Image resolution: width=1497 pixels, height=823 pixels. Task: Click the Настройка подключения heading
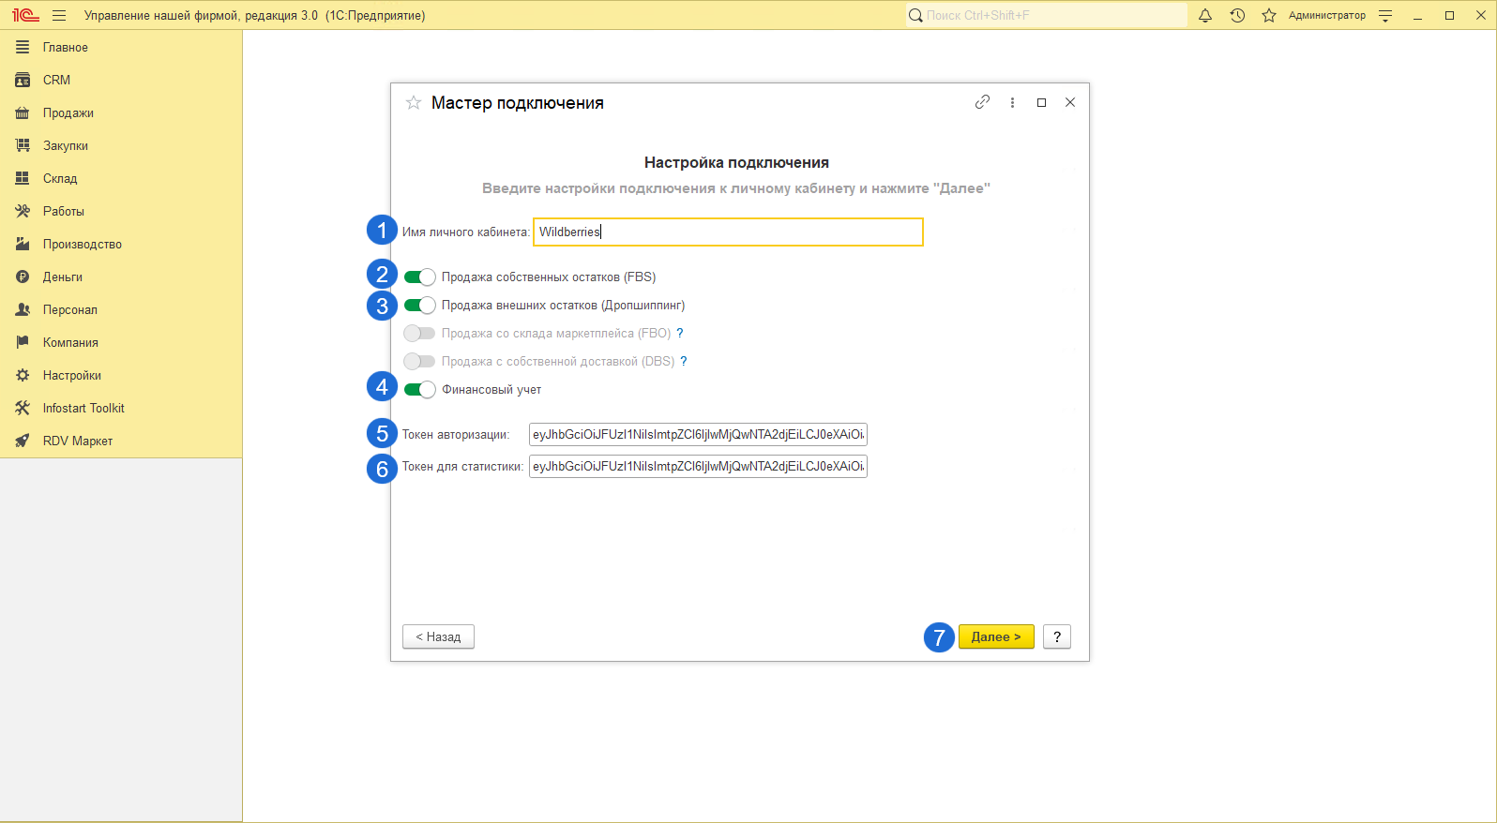click(736, 162)
